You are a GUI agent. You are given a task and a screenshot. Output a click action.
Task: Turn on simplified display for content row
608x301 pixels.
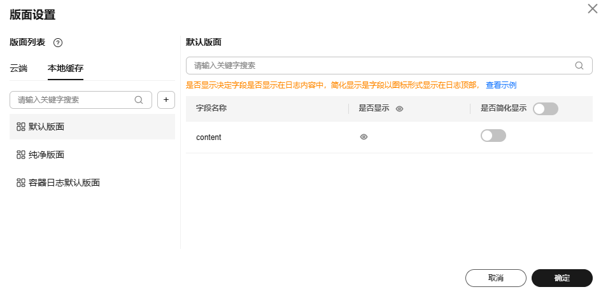[x=493, y=136]
